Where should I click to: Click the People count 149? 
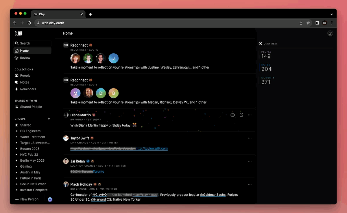266,56
